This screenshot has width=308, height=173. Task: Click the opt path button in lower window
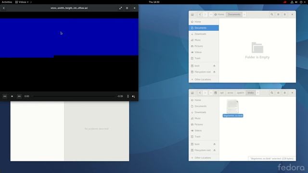222,93
